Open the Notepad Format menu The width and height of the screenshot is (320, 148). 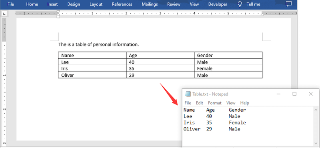tap(215, 103)
